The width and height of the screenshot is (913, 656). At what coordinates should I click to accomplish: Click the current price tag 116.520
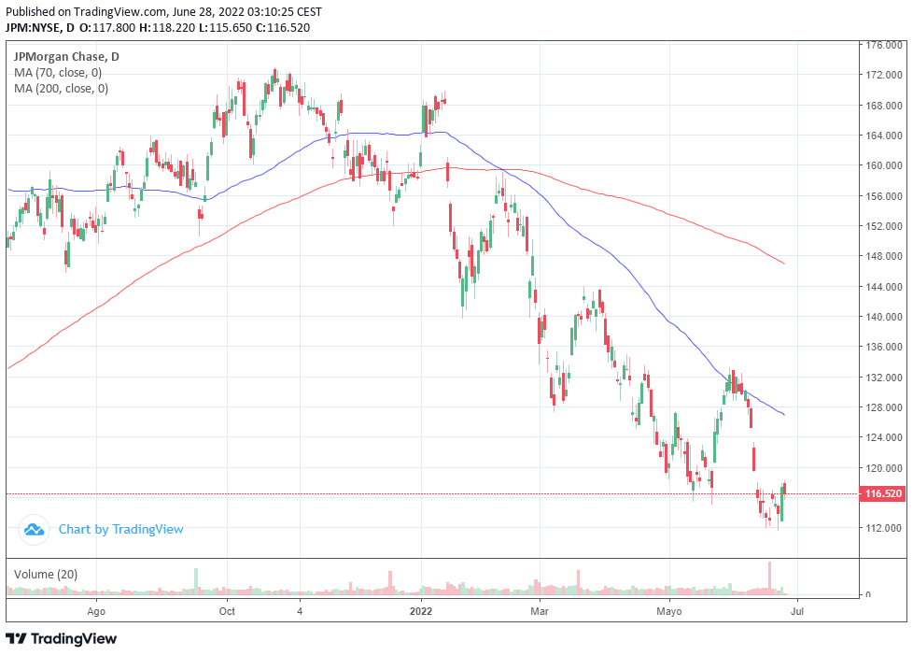click(x=883, y=494)
